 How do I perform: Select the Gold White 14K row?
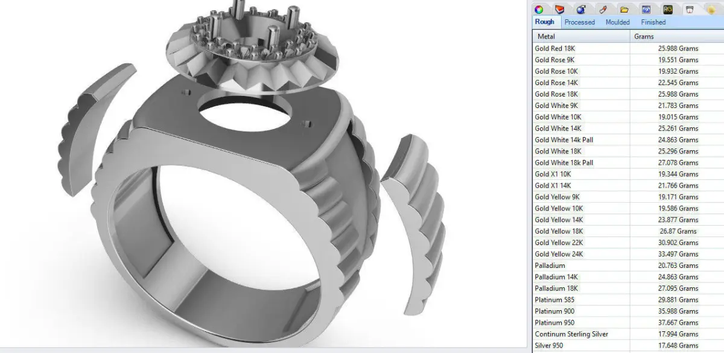tap(628, 129)
